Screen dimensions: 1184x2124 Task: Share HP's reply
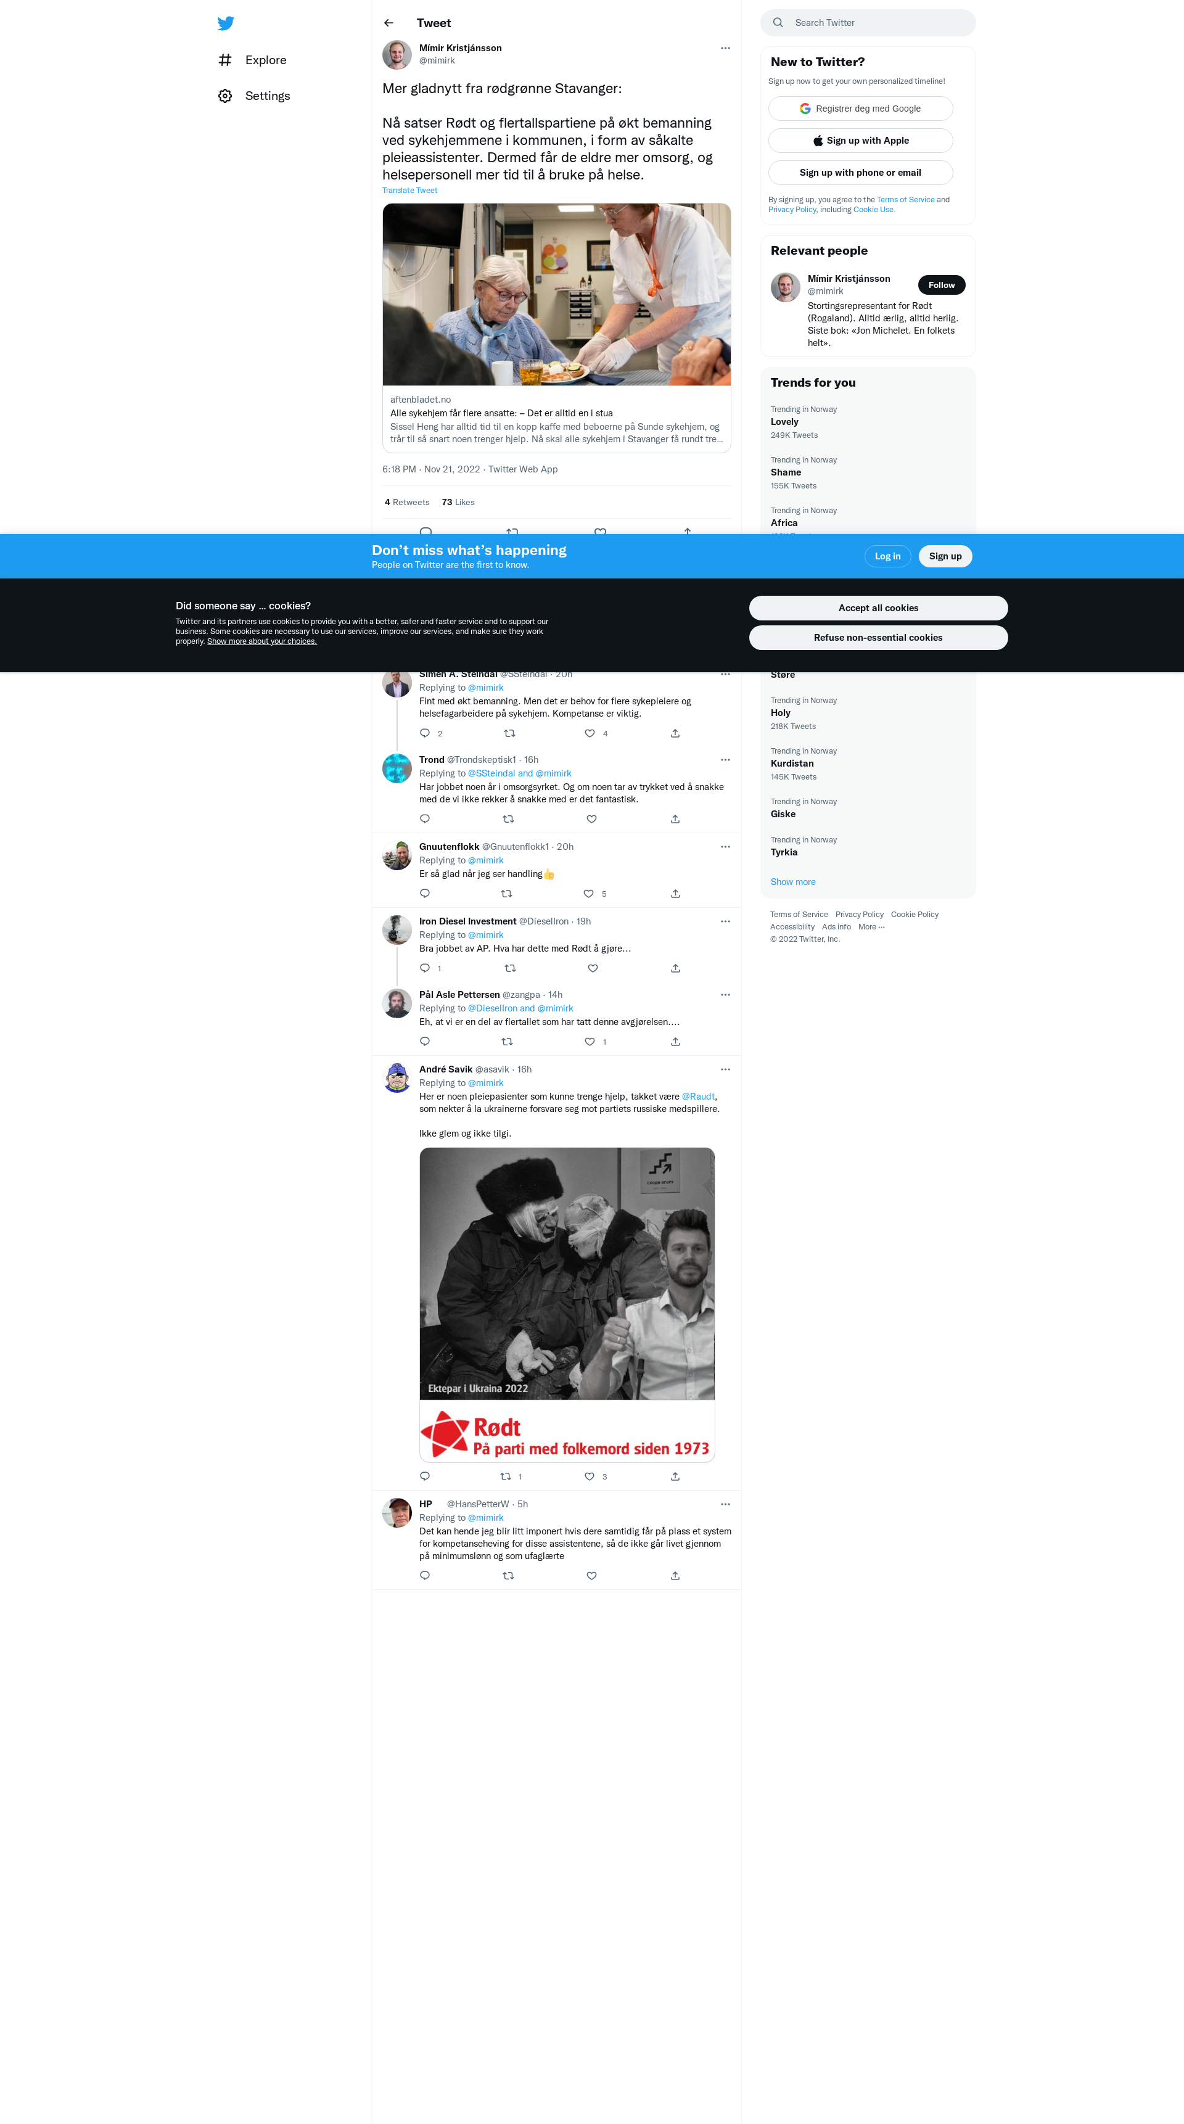click(x=675, y=1576)
